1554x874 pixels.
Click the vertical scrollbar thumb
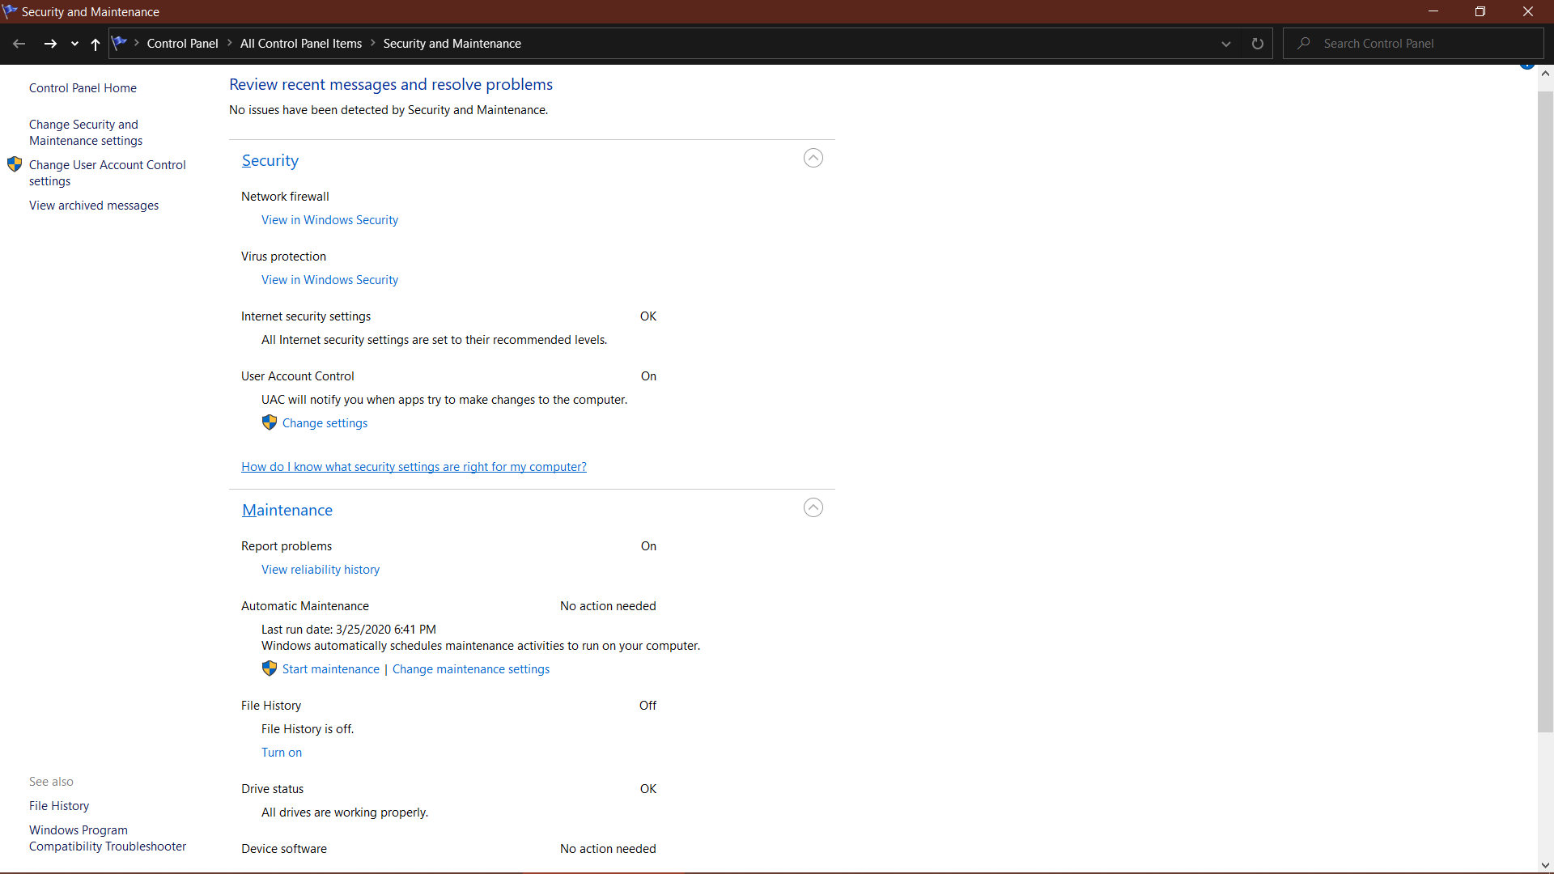coord(1545,411)
